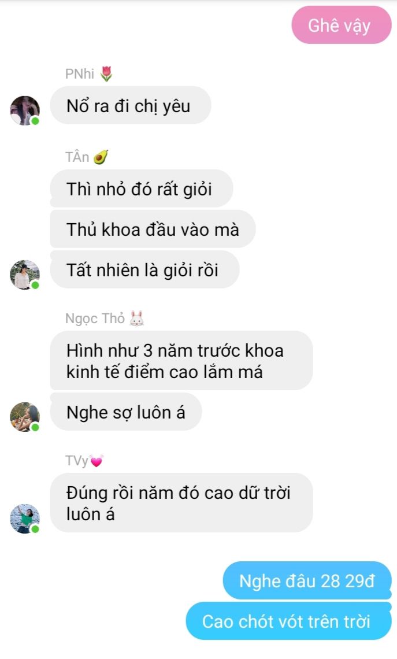Image resolution: width=397 pixels, height=659 pixels.
Task: Click the pink heart emoji beside TVy
Action: point(97,461)
